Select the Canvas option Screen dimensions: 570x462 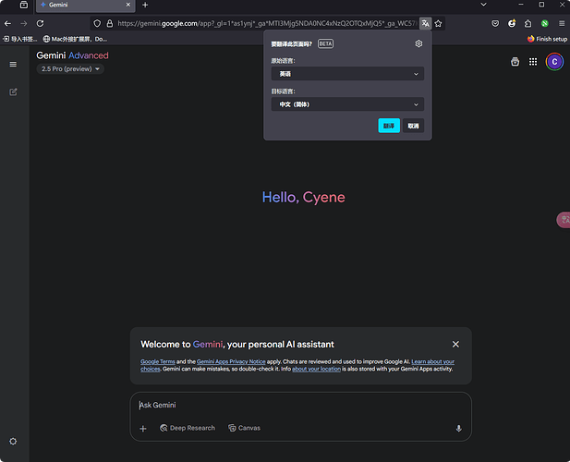(x=244, y=428)
